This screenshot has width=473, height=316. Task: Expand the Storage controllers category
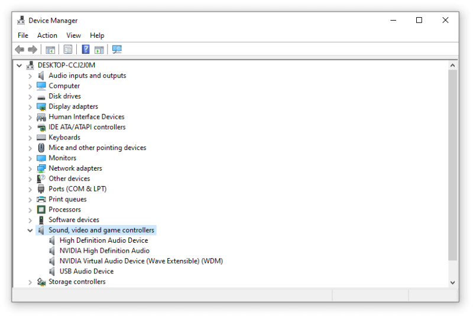point(30,282)
